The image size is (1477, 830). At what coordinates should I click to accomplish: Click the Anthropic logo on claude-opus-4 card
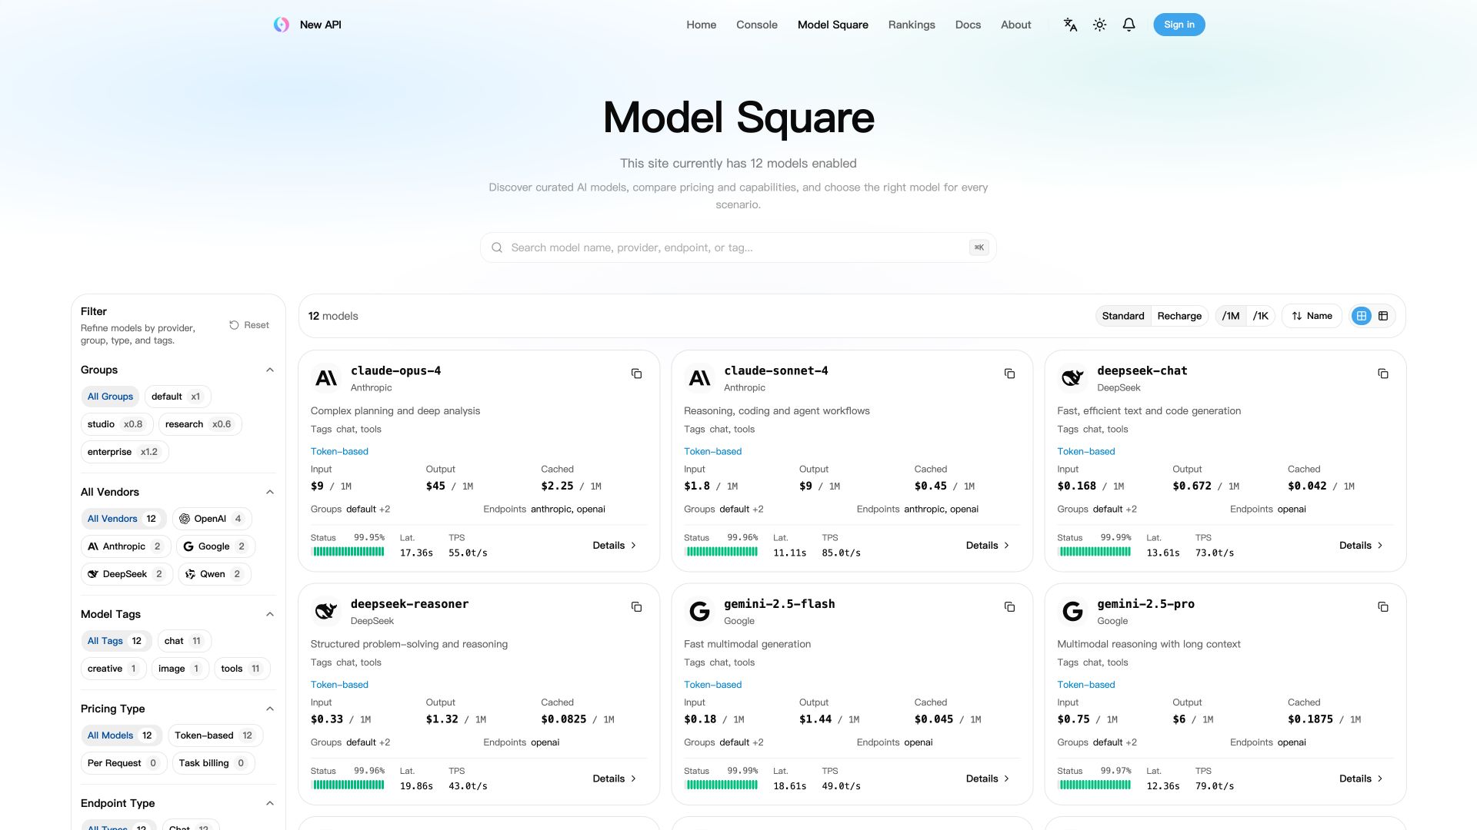pyautogui.click(x=326, y=378)
